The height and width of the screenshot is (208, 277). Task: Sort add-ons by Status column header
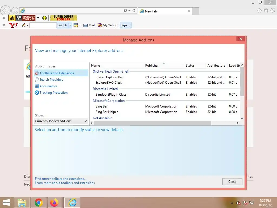coord(190,66)
